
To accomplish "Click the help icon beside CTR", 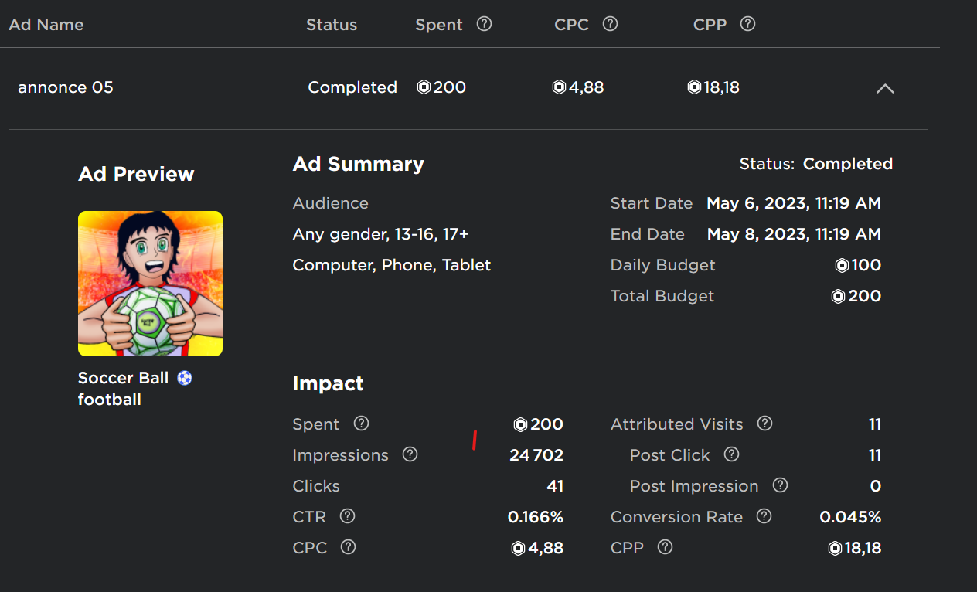I will [x=347, y=516].
